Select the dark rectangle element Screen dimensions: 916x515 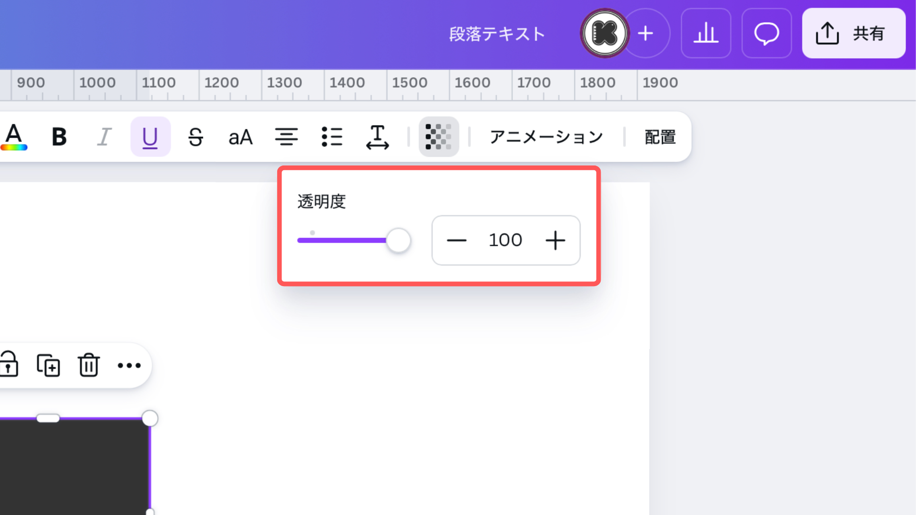click(x=75, y=467)
